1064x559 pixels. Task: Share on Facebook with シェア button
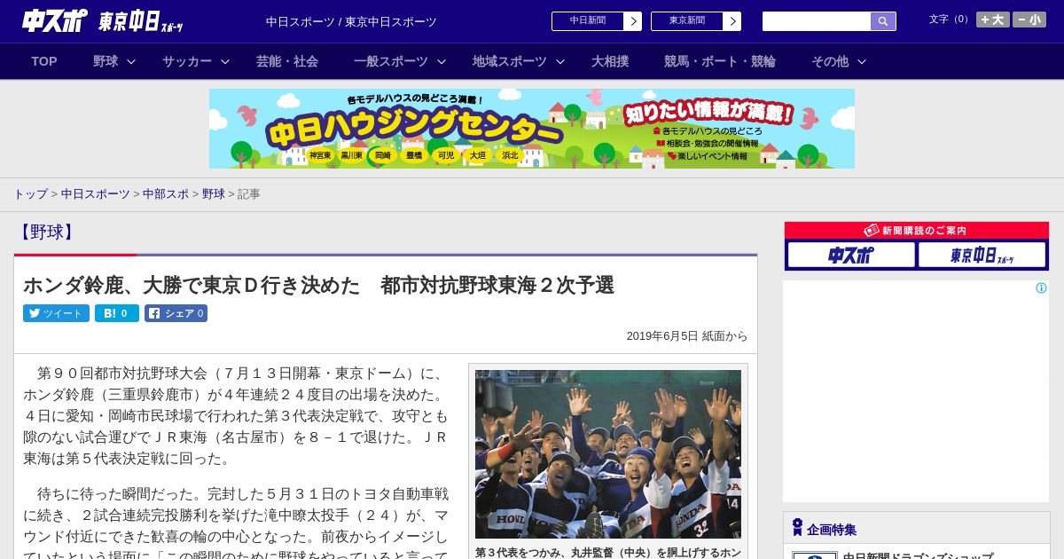point(176,313)
